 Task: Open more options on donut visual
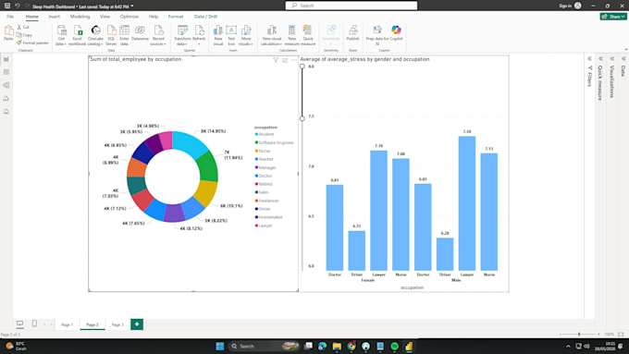pyautogui.click(x=294, y=60)
